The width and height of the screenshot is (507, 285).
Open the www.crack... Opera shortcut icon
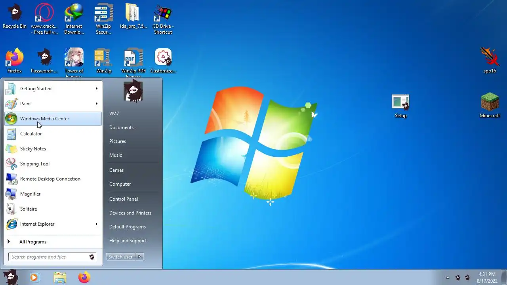[44, 19]
